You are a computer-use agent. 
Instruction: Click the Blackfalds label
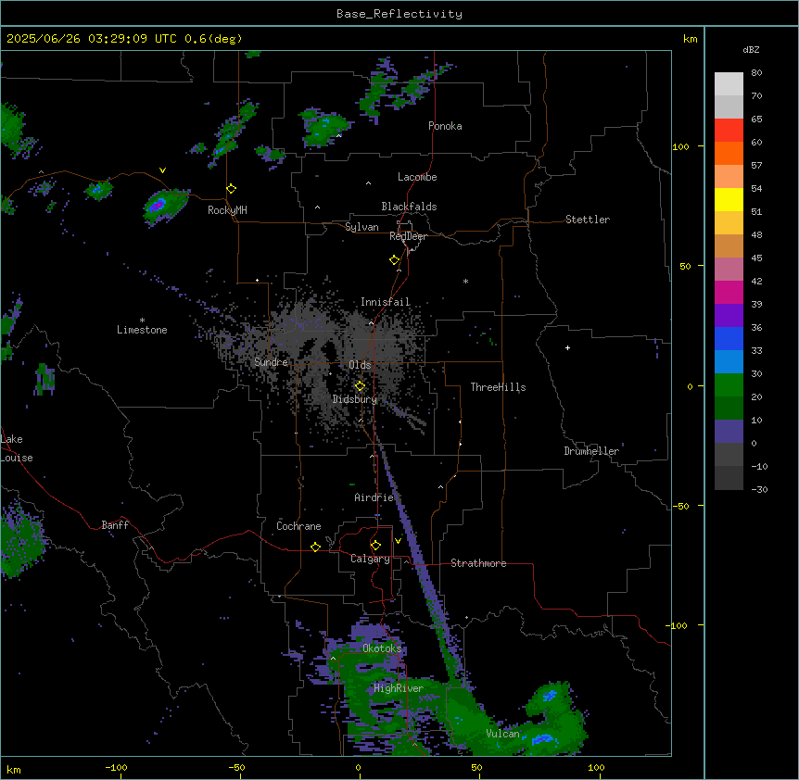(409, 207)
